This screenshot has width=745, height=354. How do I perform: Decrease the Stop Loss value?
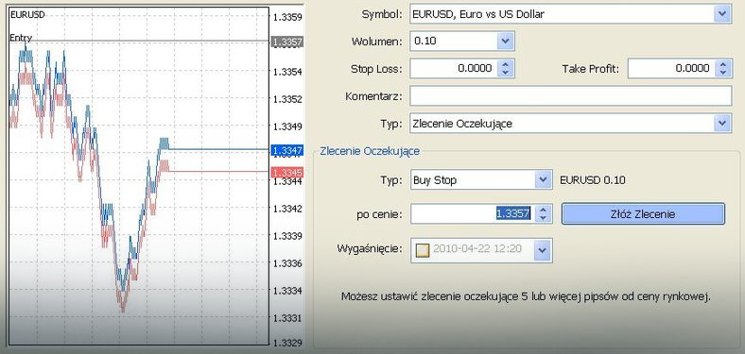pos(505,72)
